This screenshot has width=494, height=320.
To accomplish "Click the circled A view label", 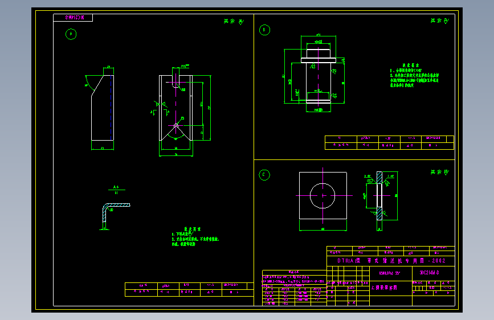I will 71,34.
